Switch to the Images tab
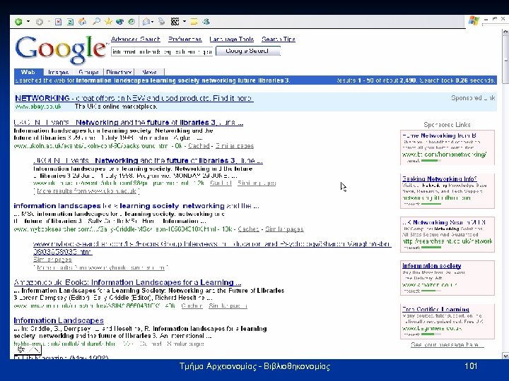 point(58,72)
